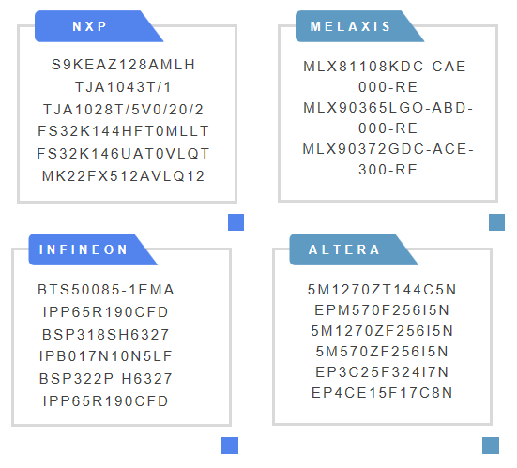
Task: Select EP3C25F324I7N part
Action: point(382,372)
